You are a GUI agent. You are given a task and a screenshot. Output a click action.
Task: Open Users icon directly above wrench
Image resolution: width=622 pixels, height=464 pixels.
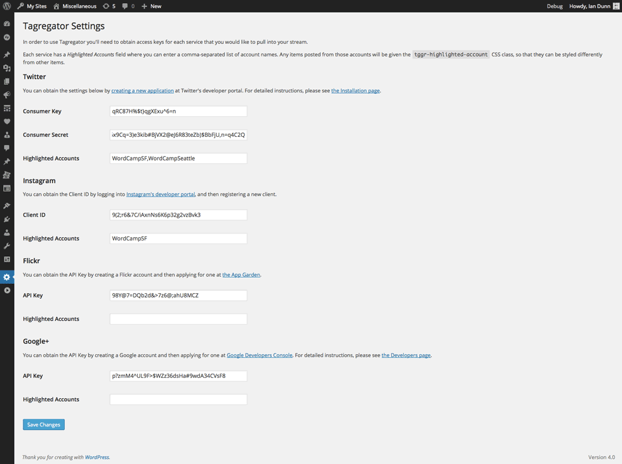click(x=7, y=233)
